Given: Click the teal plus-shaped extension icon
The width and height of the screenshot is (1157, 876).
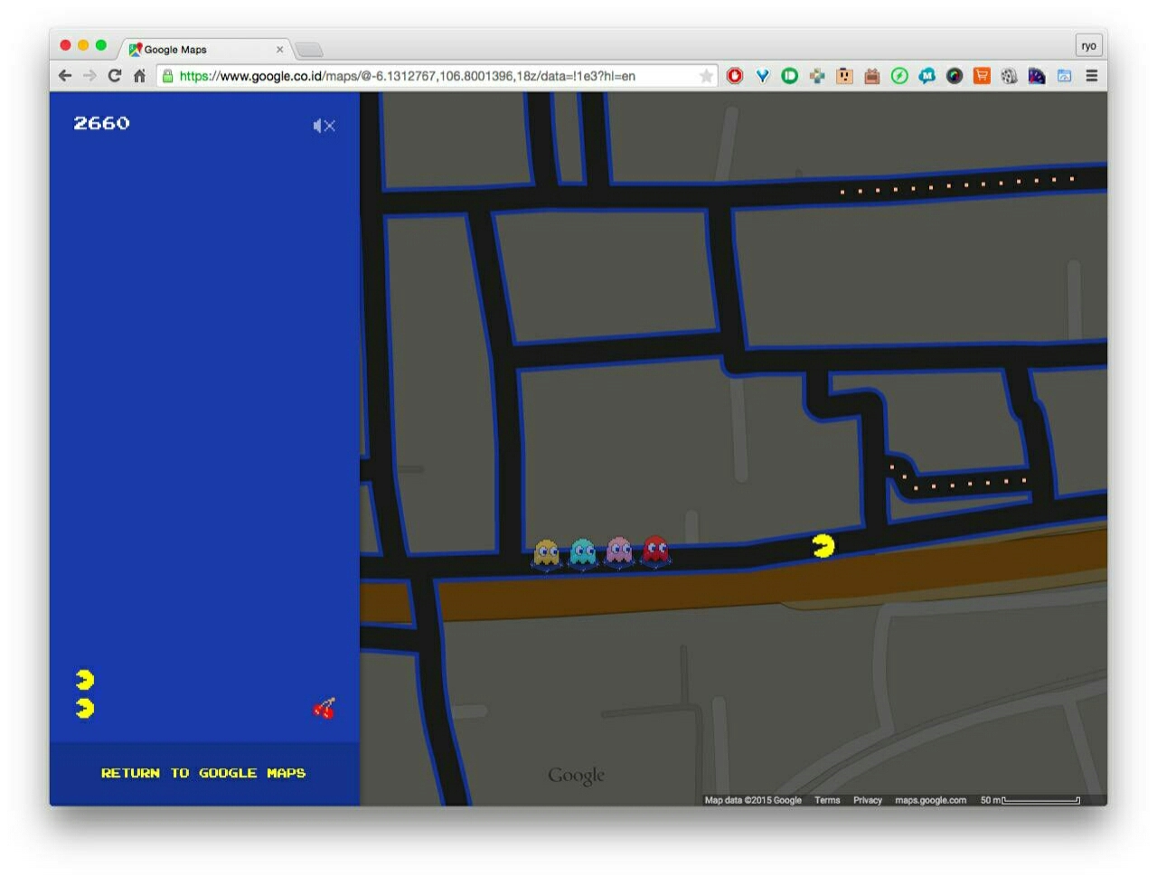Looking at the screenshot, I should (817, 76).
